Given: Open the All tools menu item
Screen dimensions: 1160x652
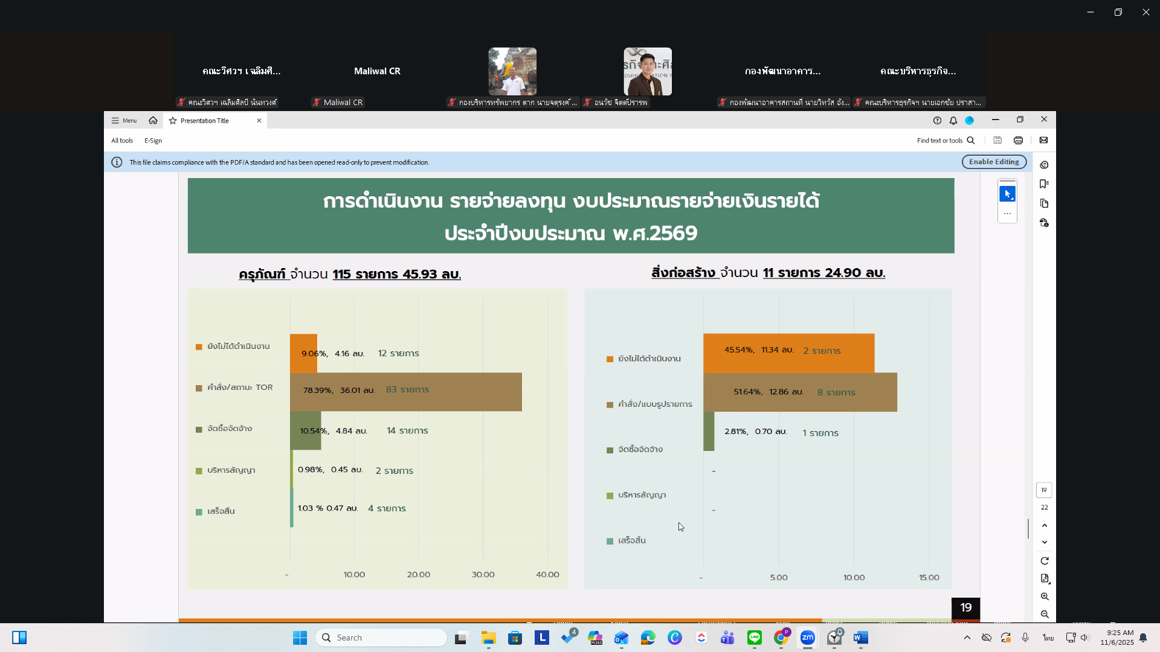Looking at the screenshot, I should click(122, 141).
